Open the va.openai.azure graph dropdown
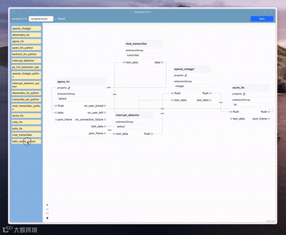286x235 pixels. (41, 19)
